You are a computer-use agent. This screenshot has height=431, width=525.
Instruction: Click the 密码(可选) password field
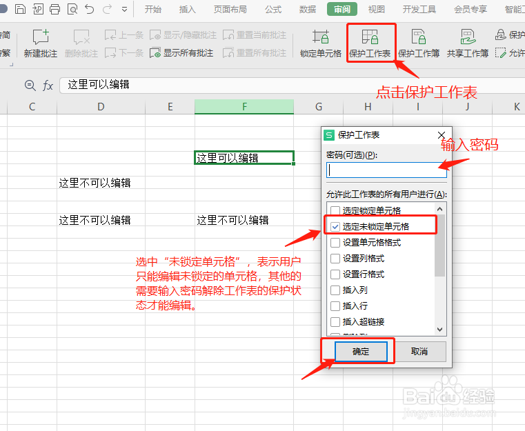386,170
